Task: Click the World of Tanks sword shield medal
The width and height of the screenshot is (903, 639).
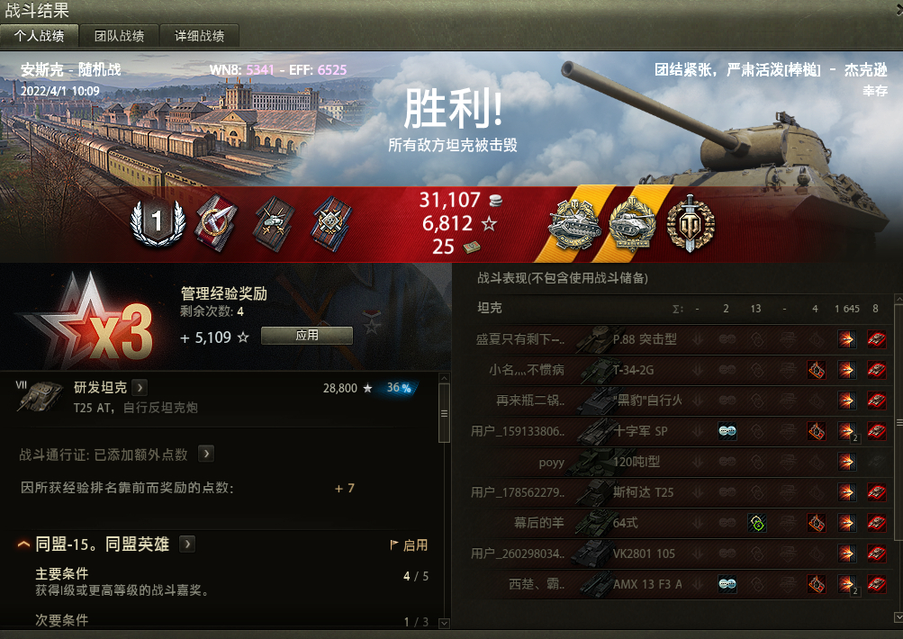Action: tap(691, 224)
